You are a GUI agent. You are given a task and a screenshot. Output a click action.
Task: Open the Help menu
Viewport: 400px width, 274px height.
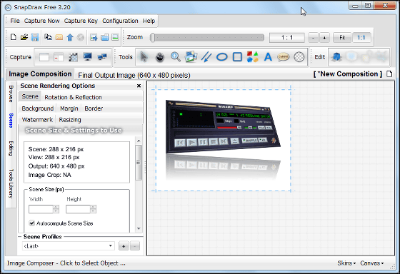tap(149, 21)
